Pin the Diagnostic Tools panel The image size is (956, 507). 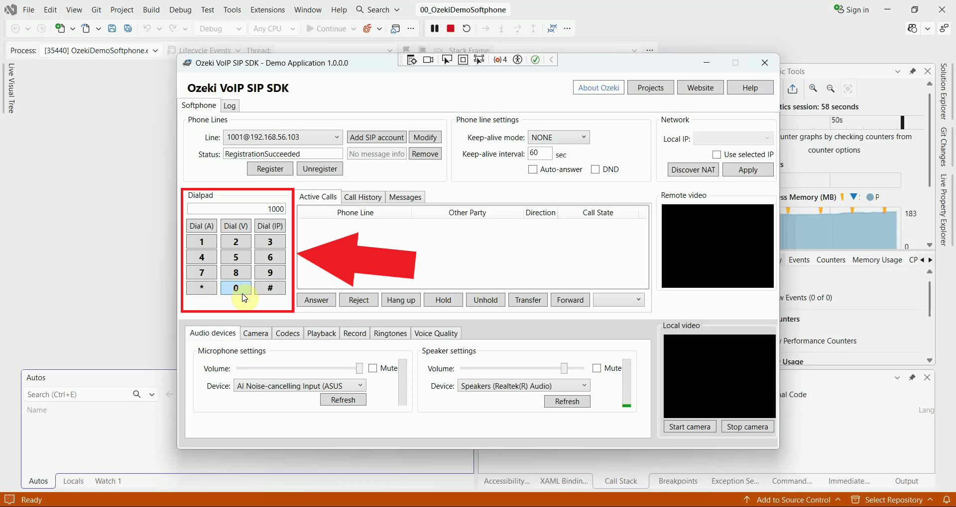coord(913,72)
